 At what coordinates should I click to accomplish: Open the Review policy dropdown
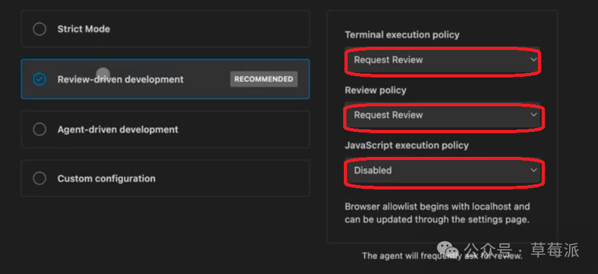tap(442, 115)
